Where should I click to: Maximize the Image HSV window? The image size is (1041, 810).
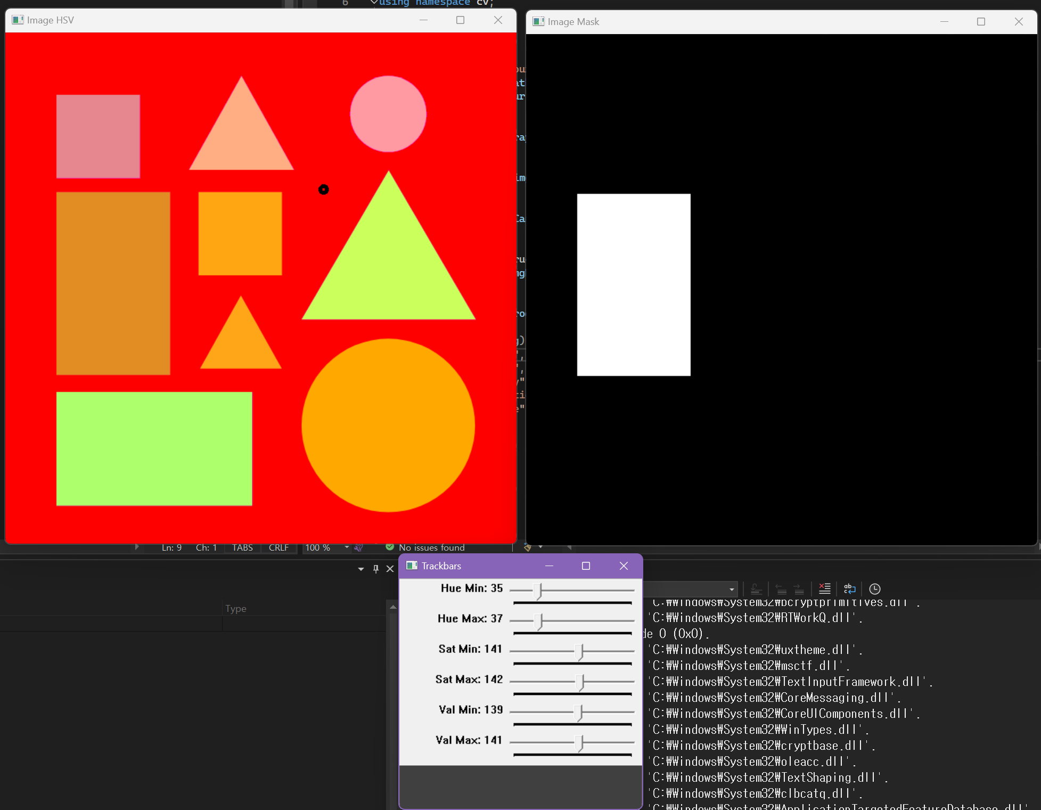click(x=461, y=20)
